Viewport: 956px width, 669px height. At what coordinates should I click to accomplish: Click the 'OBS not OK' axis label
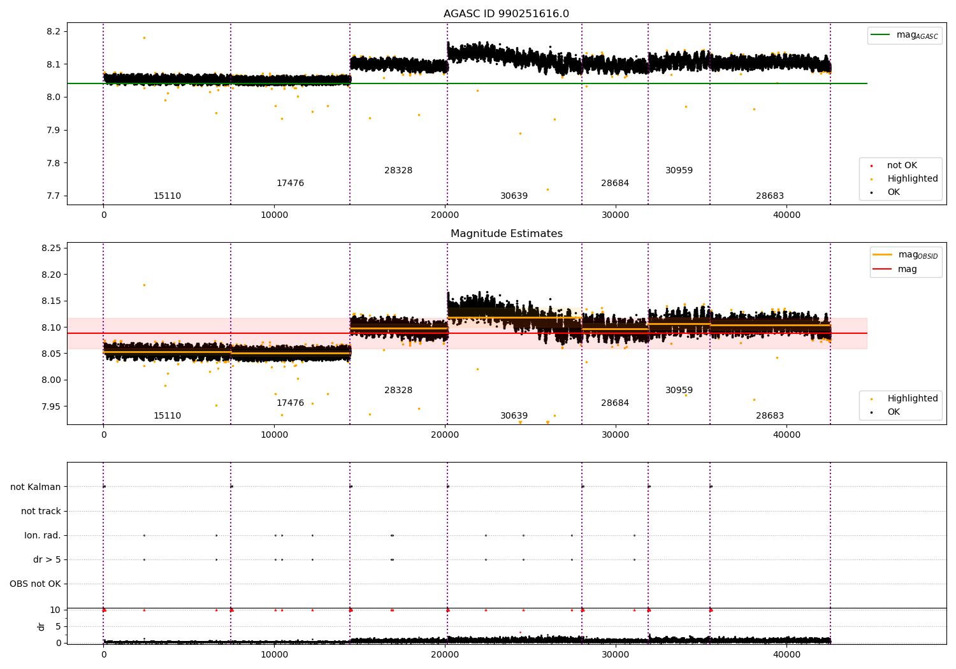(x=35, y=584)
